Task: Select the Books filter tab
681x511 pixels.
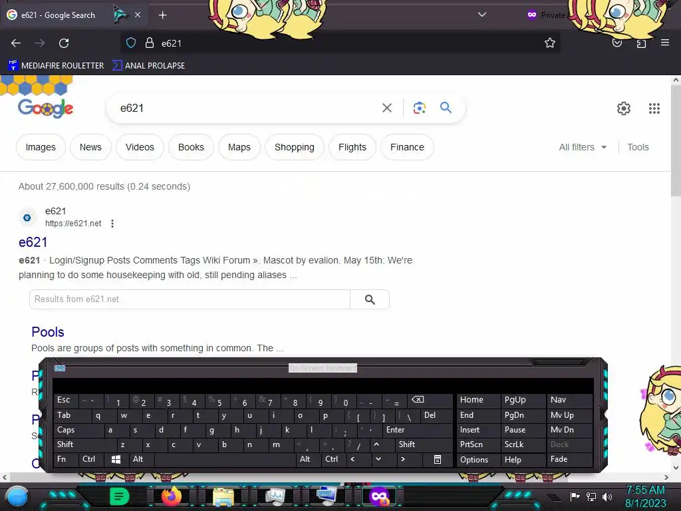Action: pyautogui.click(x=191, y=147)
